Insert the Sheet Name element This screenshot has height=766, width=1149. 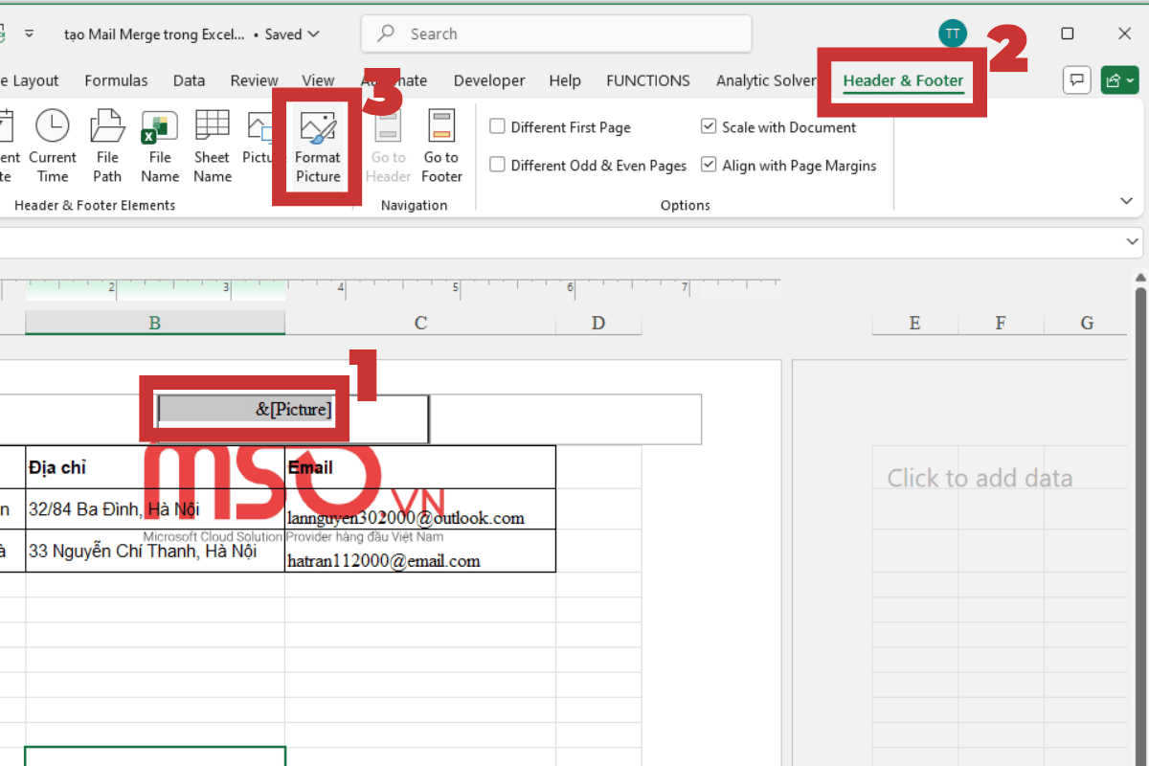point(212,144)
